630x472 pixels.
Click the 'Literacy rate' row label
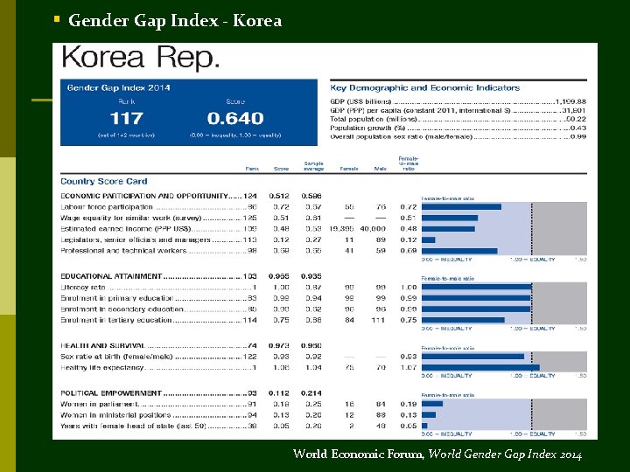pyautogui.click(x=83, y=288)
